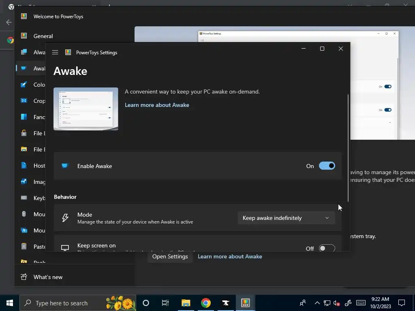Select the Keyboard Manager sidebar icon

coord(24,198)
